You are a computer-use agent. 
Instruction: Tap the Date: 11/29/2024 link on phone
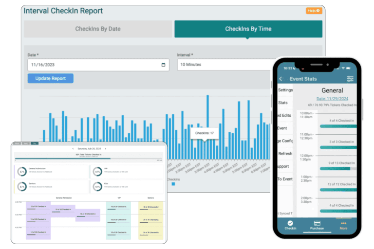(339, 99)
